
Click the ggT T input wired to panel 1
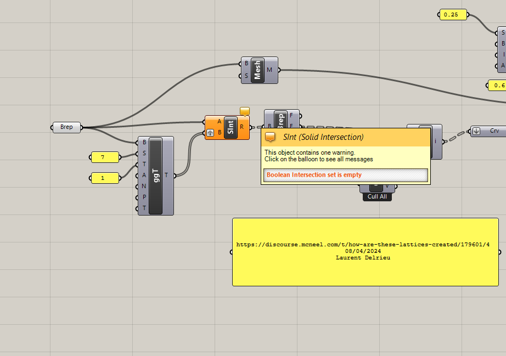point(144,164)
